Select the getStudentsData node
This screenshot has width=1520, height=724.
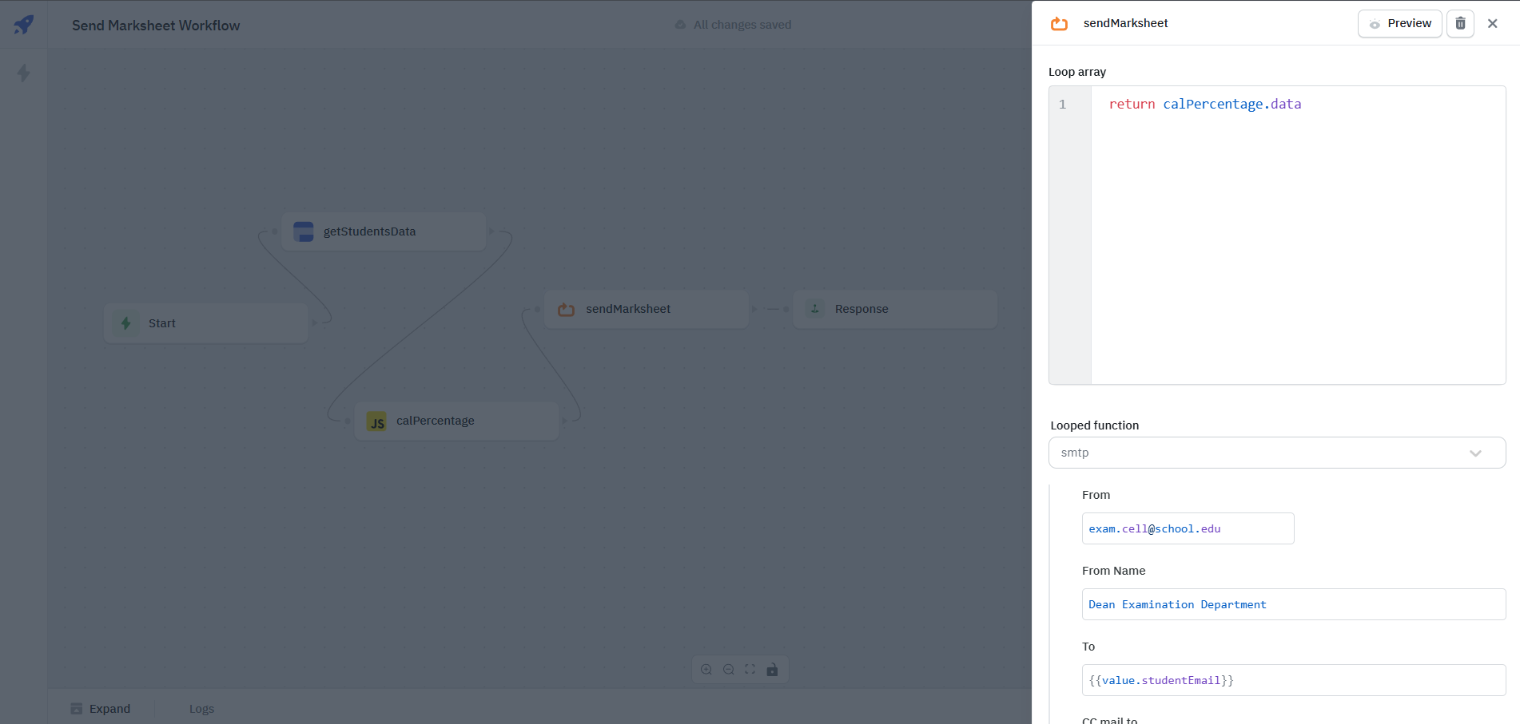[x=384, y=231]
